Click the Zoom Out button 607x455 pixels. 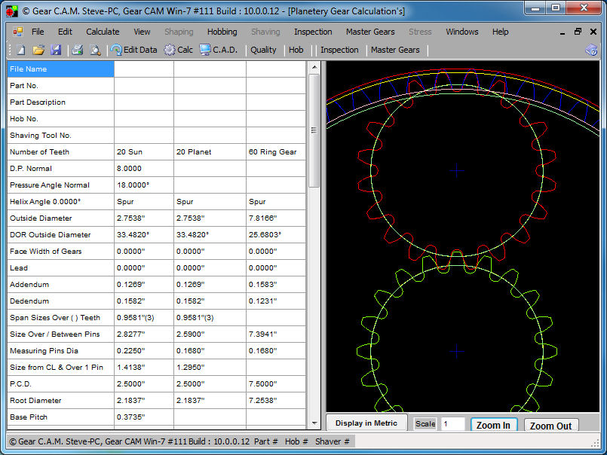point(550,425)
